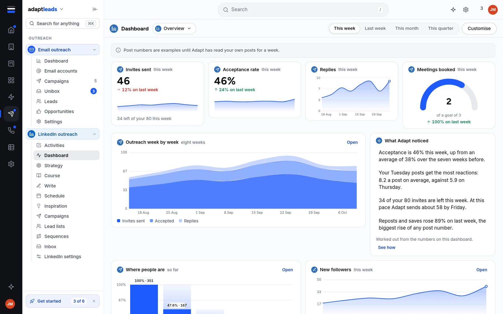The width and height of the screenshot is (503, 314).
Task: Collapse the LinkedIn outreach section
Action: 94,134
